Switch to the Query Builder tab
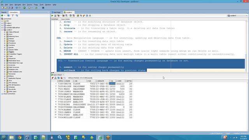This screenshot has height=140, width=249. point(65,19)
